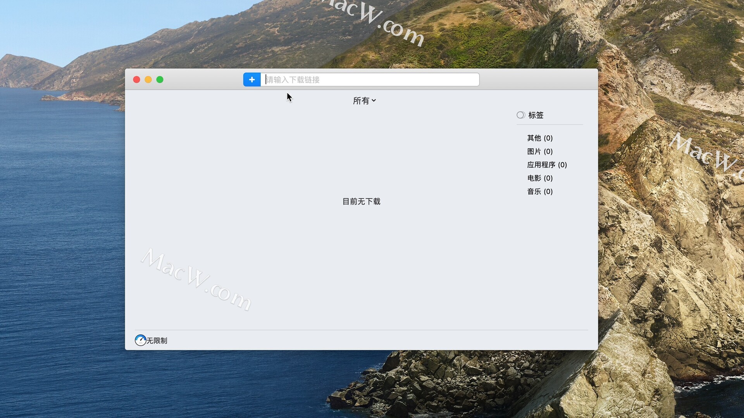Select the 其他 (0) category
The width and height of the screenshot is (744, 418).
coord(540,138)
